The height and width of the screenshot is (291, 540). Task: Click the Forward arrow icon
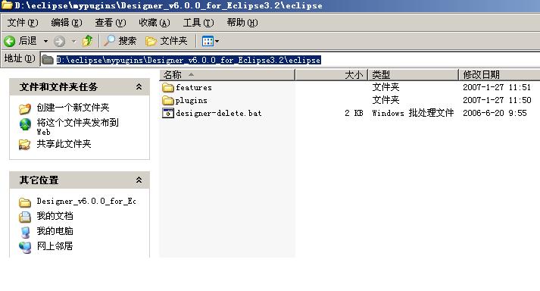click(x=59, y=42)
